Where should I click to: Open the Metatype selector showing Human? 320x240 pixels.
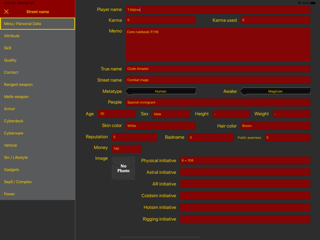click(x=161, y=91)
